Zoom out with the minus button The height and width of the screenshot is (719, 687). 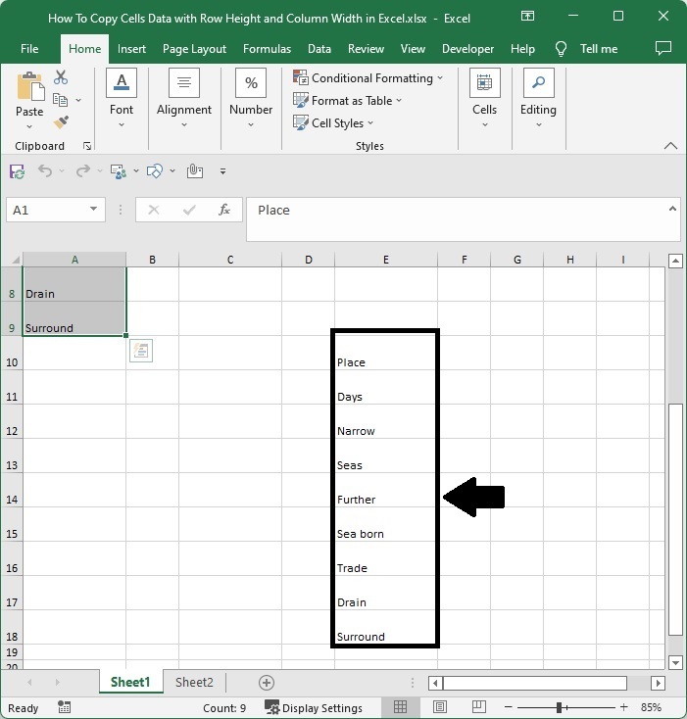508,707
